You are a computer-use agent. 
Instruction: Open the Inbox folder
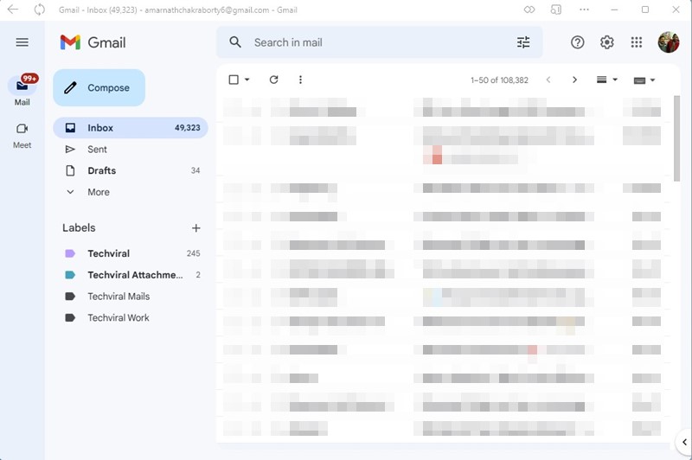131,128
